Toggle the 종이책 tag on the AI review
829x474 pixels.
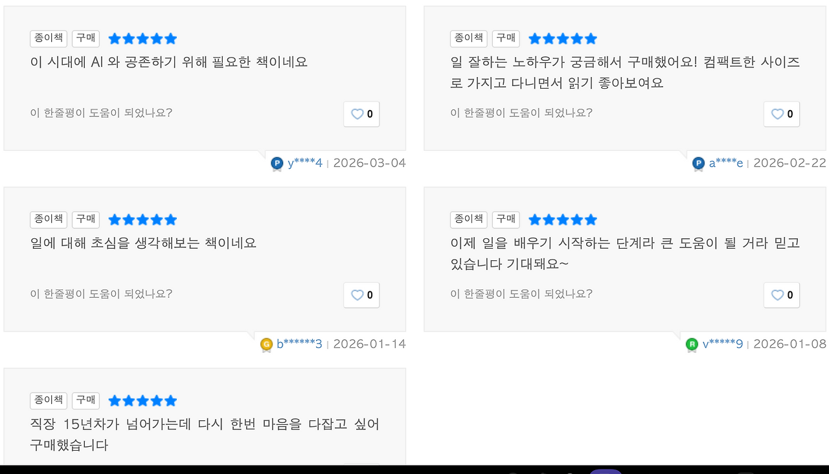[48, 38]
